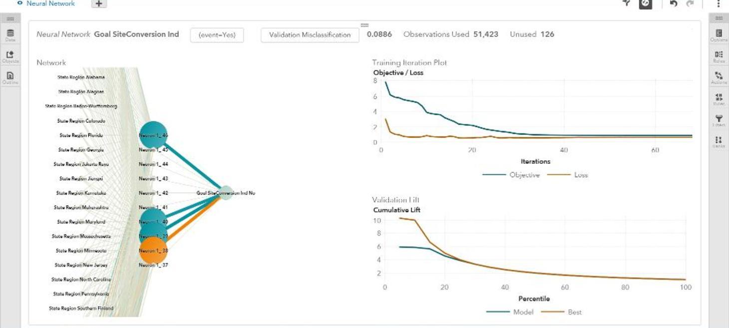Open the Objects pane
This screenshot has height=328, width=729.
(x=10, y=56)
